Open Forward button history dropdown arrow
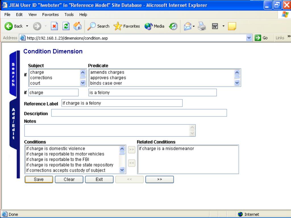Image resolution: width=291 pixels, height=218 pixels. pos(45,26)
